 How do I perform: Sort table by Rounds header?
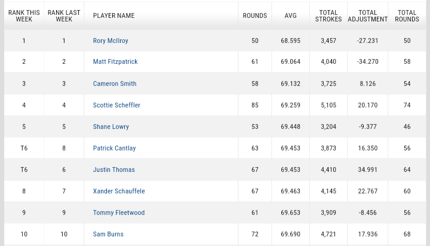click(x=255, y=16)
